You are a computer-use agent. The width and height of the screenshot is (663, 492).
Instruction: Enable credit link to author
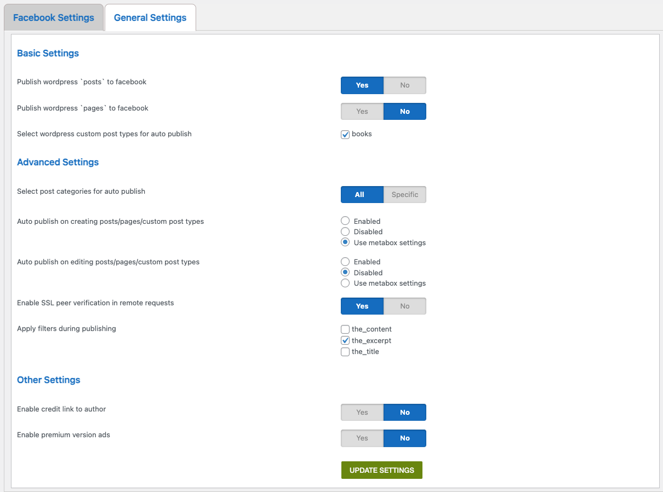pos(362,412)
